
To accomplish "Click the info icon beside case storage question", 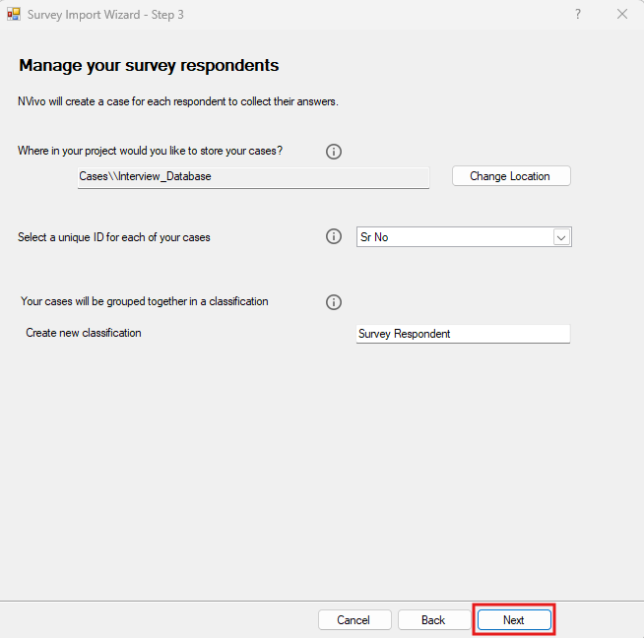I will (334, 152).
